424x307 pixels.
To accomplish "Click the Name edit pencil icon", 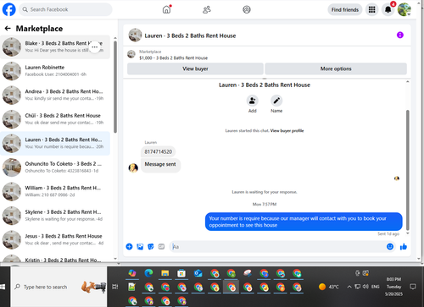I will [276, 101].
